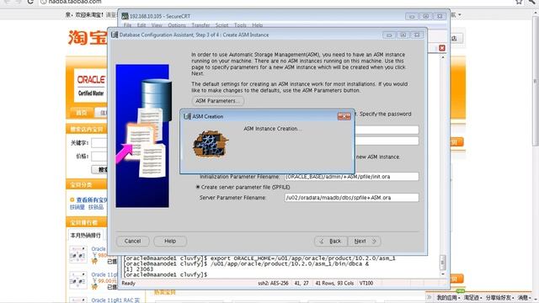Expand the 淘足迹 dropdown on the Taobao bar
This screenshot has width=539, height=303.
click(473, 297)
